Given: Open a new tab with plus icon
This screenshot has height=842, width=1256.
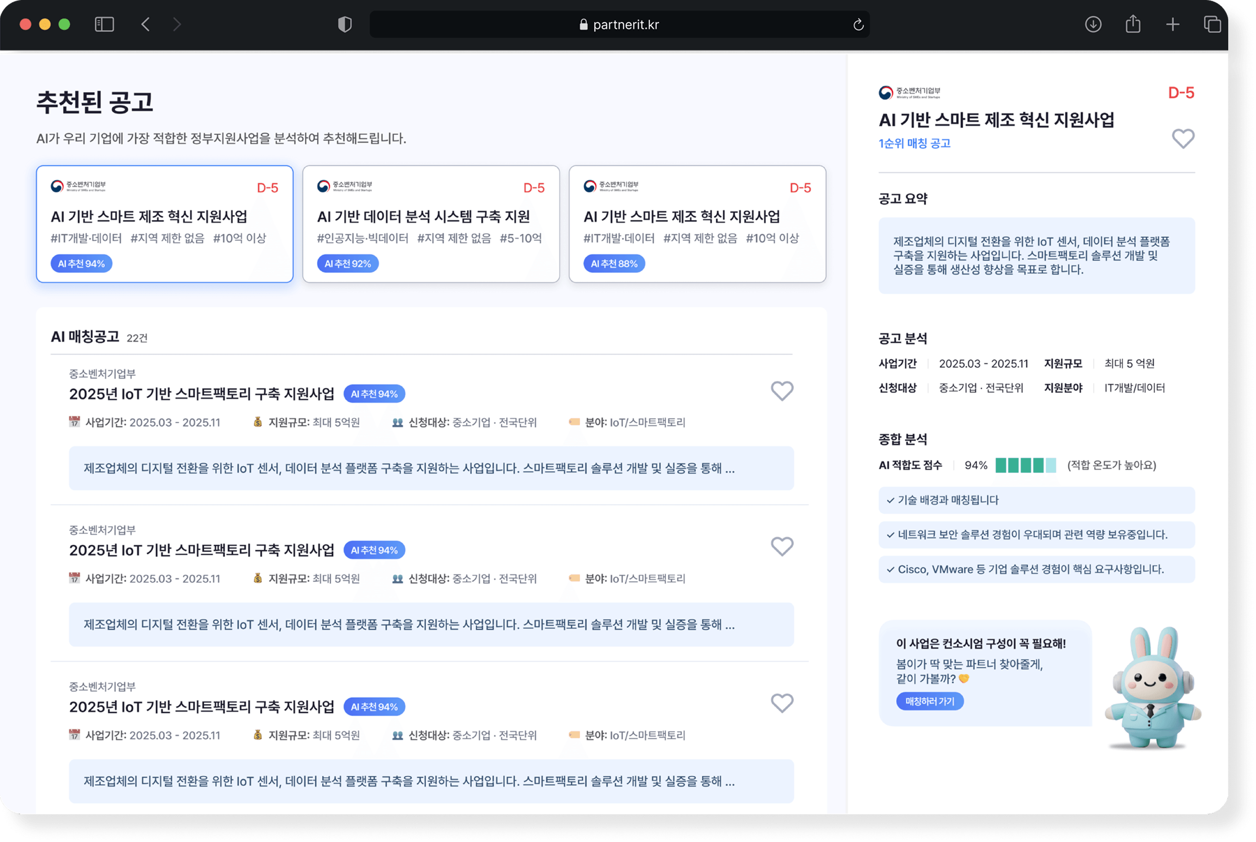Looking at the screenshot, I should tap(1173, 25).
